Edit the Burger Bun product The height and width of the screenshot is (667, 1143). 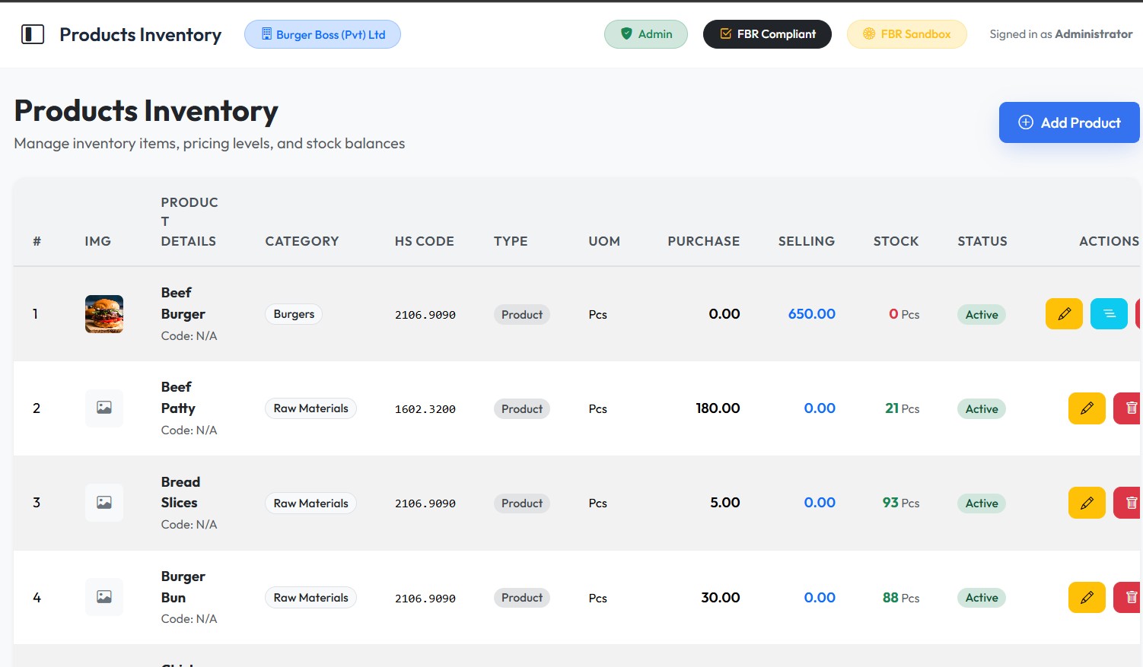pos(1087,598)
